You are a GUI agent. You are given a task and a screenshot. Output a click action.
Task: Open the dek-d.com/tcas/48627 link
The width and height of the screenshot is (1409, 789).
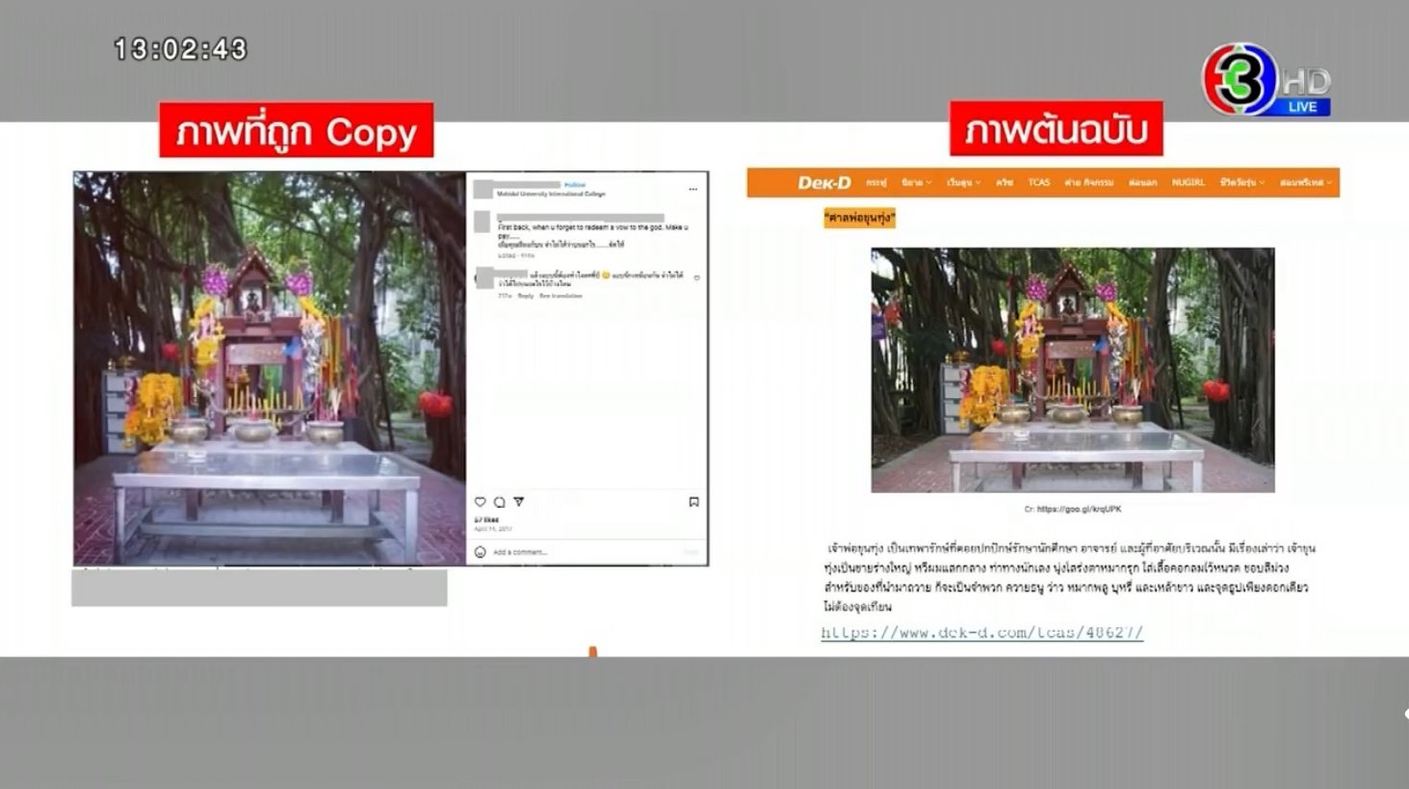979,633
